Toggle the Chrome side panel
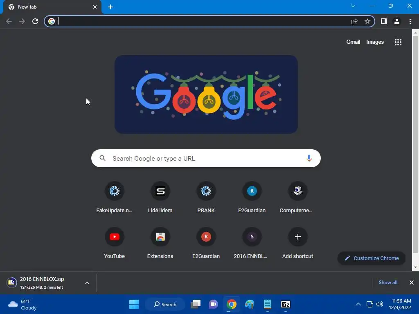 (x=384, y=21)
